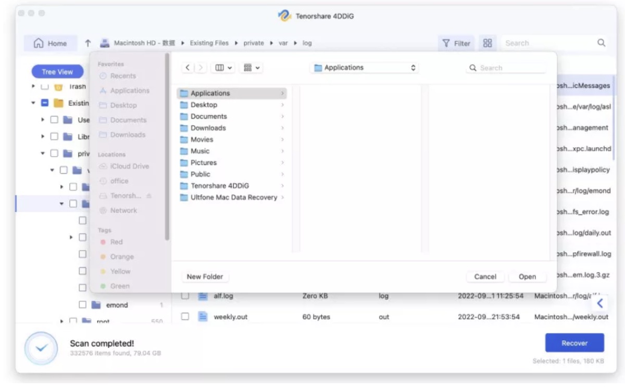Image resolution: width=625 pixels, height=387 pixels.
Task: Open Downloads in dialog sidebar
Action: pos(122,135)
